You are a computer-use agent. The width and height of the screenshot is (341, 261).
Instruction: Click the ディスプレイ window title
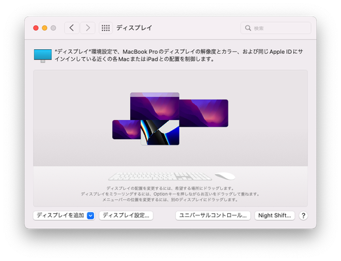[x=134, y=28]
